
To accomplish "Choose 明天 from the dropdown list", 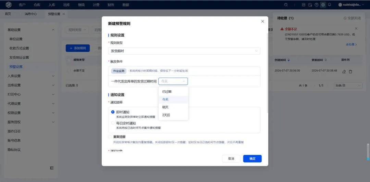I will coord(173,107).
